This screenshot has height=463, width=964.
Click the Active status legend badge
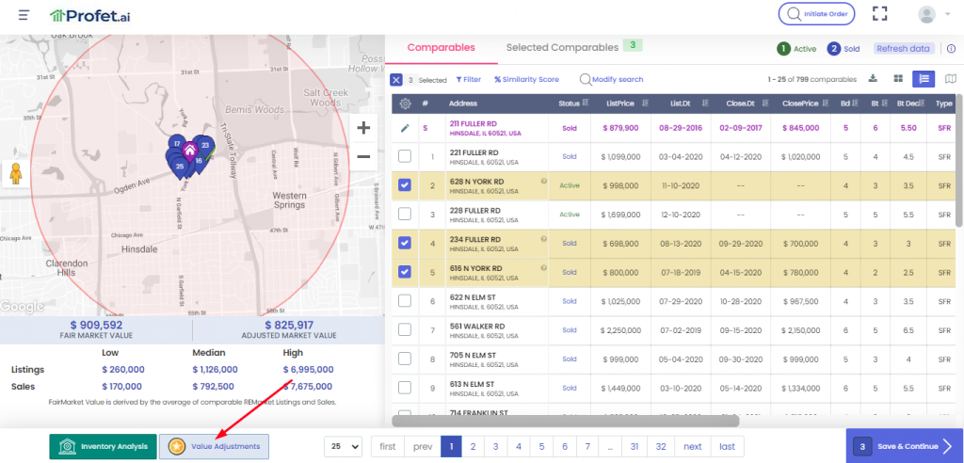[796, 49]
